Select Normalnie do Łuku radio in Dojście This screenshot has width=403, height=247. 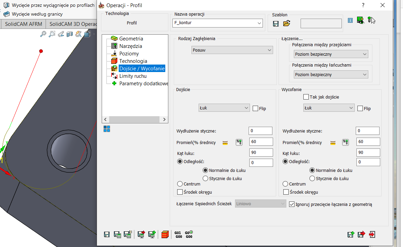coord(205,170)
